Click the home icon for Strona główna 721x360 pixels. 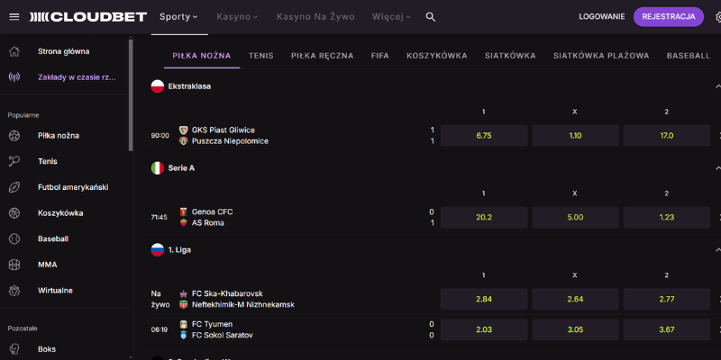pos(14,51)
